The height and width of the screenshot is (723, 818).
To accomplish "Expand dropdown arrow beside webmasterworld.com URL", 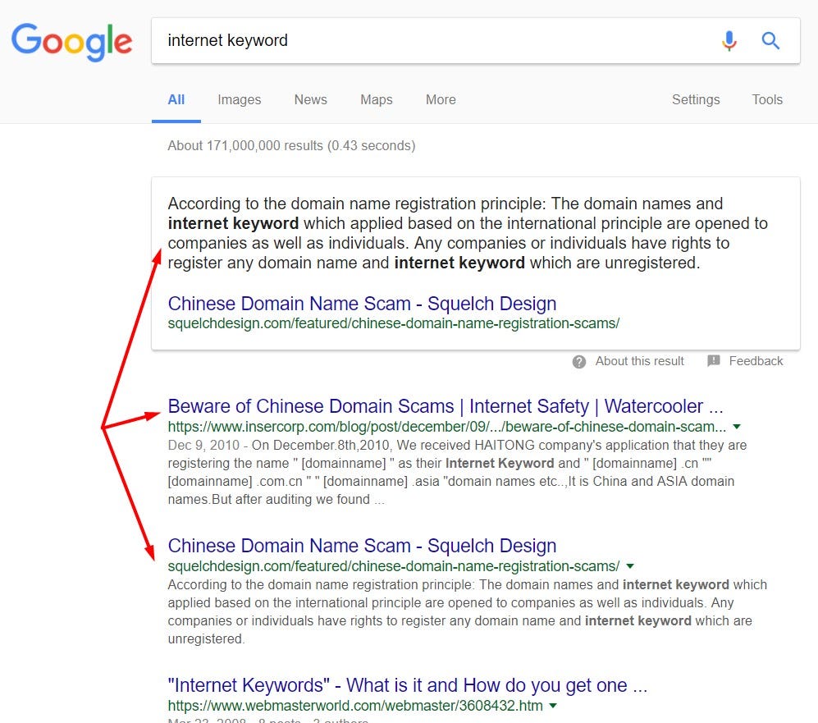I will coord(553,706).
